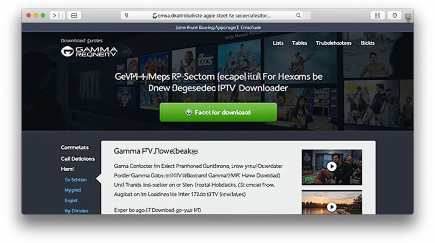Click the Gamma logo in header
Screen dimensions: 435x243
pyautogui.click(x=89, y=51)
